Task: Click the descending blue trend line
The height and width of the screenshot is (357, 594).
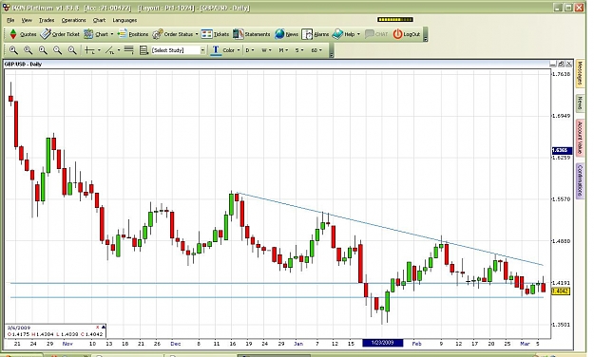Action: pos(391,228)
